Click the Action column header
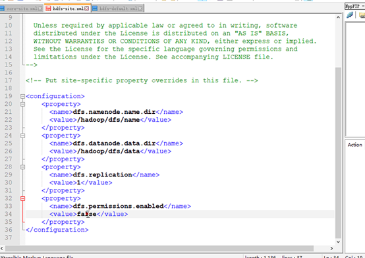This screenshot has height=258, width=365. [354, 145]
